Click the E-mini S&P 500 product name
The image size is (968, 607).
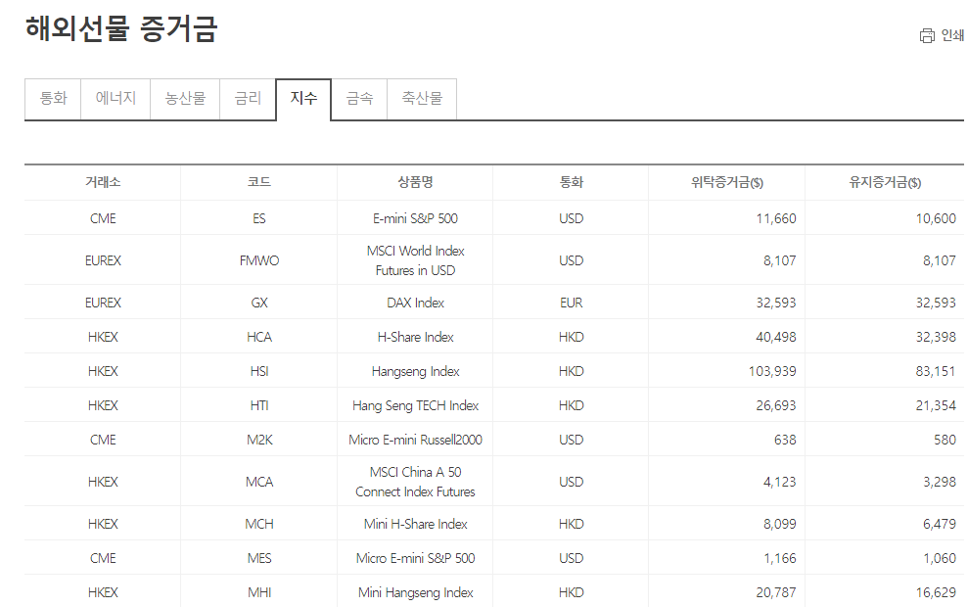click(415, 218)
